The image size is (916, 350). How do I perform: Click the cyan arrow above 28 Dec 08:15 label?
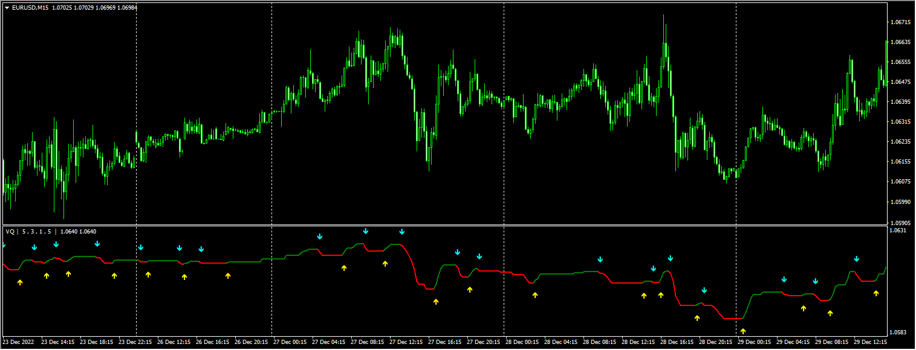coord(600,259)
